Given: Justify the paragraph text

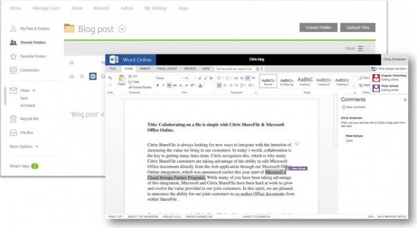Looking at the screenshot, I should 236,85.
